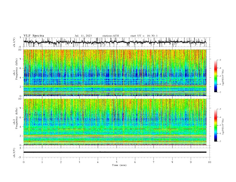
Task: Click the ch.2 color scale "log(PSD)(V²/Hz)" label
Action: (x=223, y=127)
